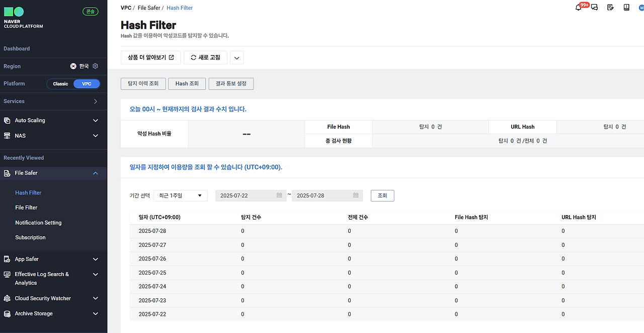Switch platform to Classic

pyautogui.click(x=60, y=84)
